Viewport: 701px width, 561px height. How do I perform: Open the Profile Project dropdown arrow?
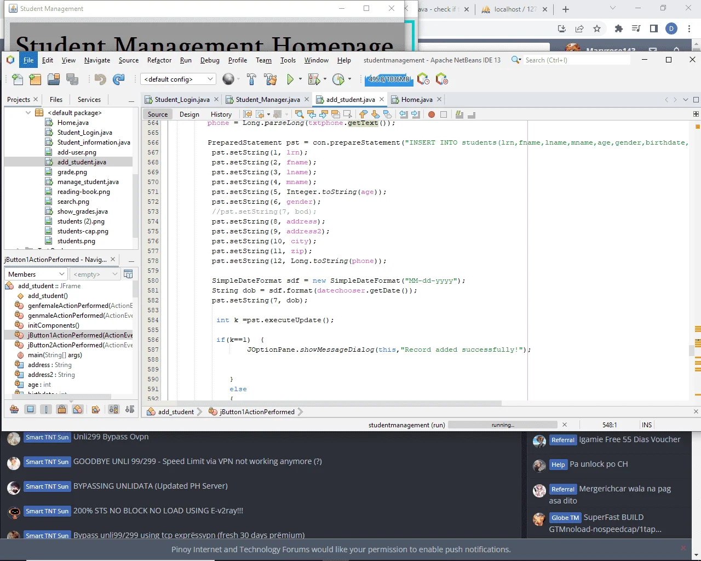click(349, 79)
